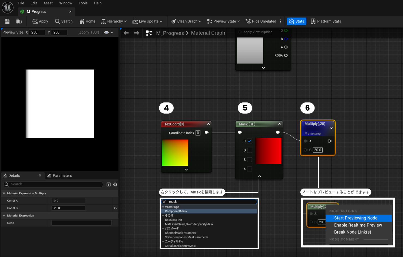Screen dimensions: 403x257
Task: Click Hide Unrelated button
Action: tap(261, 21)
